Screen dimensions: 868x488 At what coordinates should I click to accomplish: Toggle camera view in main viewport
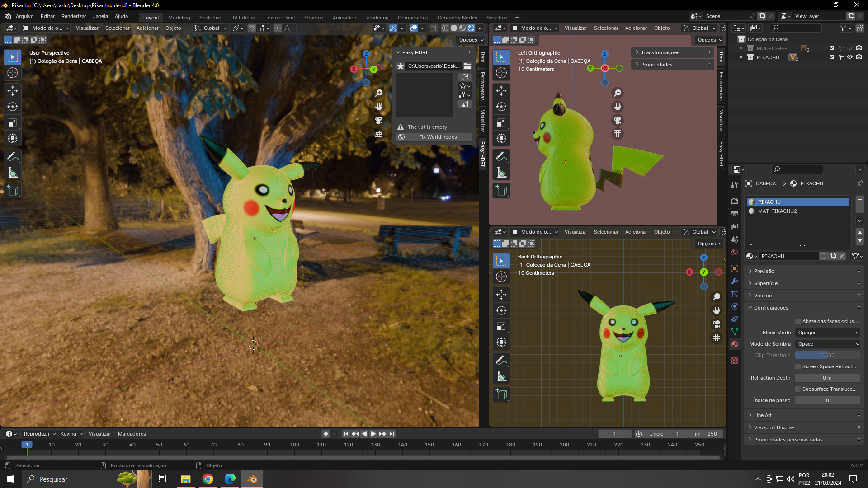[379, 120]
